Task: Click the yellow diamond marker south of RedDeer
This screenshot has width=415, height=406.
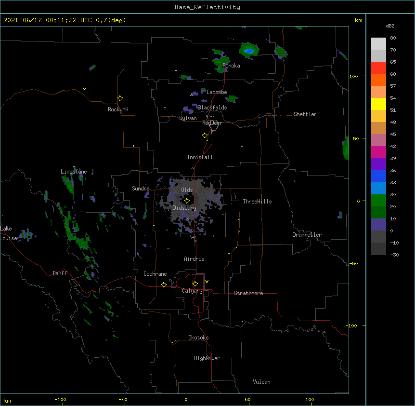Action: coord(205,135)
